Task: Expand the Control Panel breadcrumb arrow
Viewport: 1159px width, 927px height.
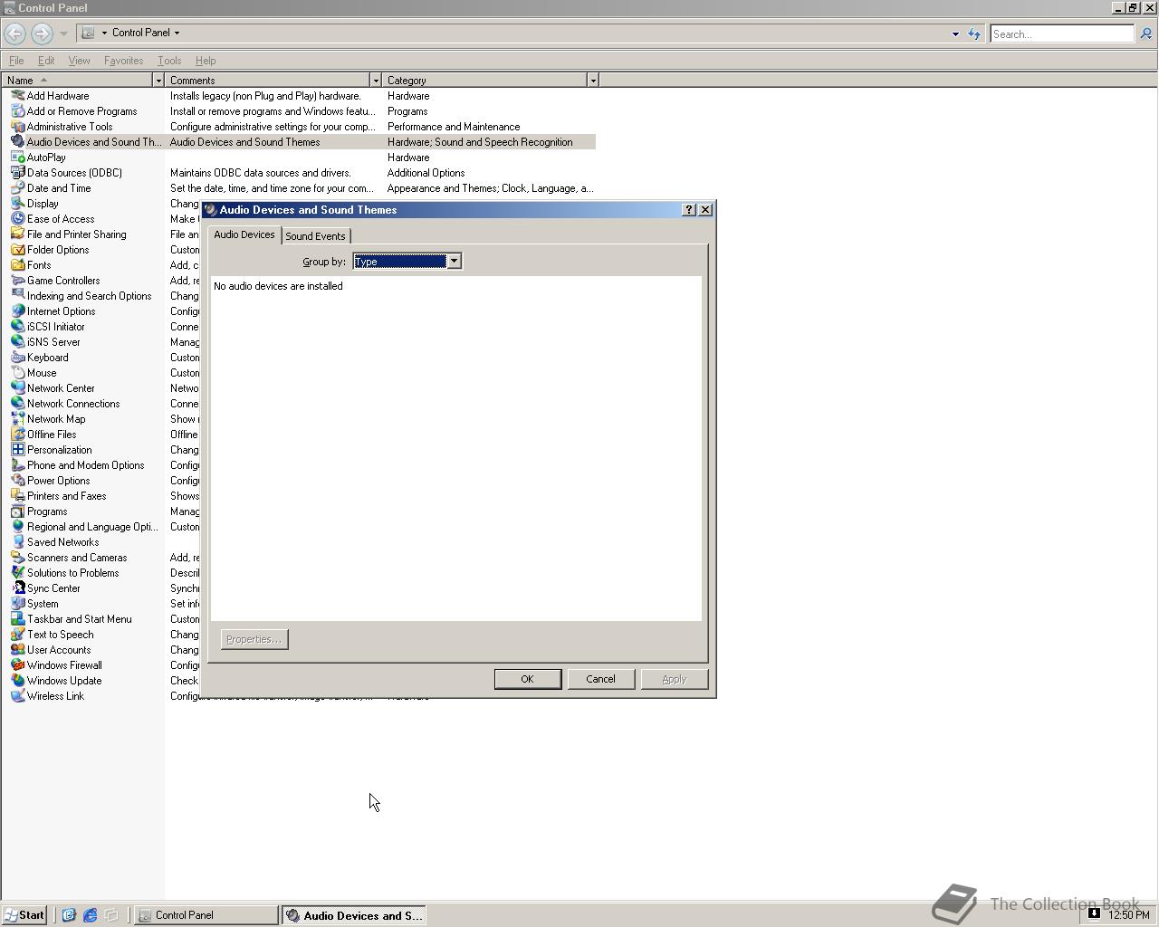Action: pos(177,33)
